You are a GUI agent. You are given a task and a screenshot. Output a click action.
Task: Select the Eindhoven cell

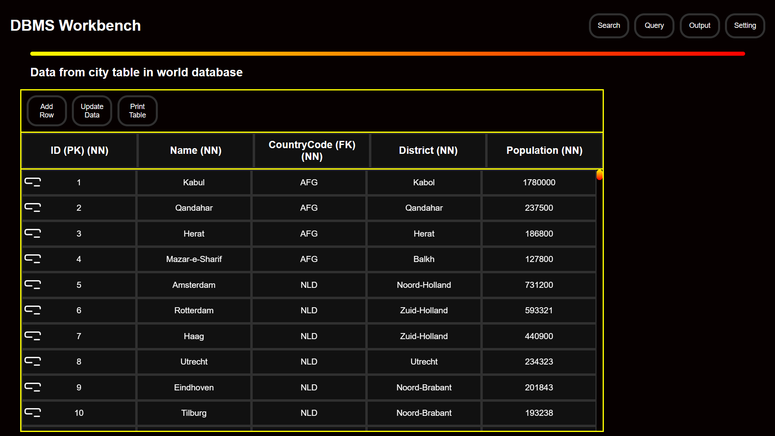[194, 388]
